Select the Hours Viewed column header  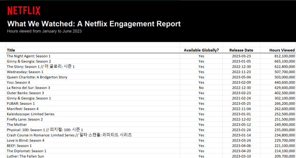click(282, 50)
